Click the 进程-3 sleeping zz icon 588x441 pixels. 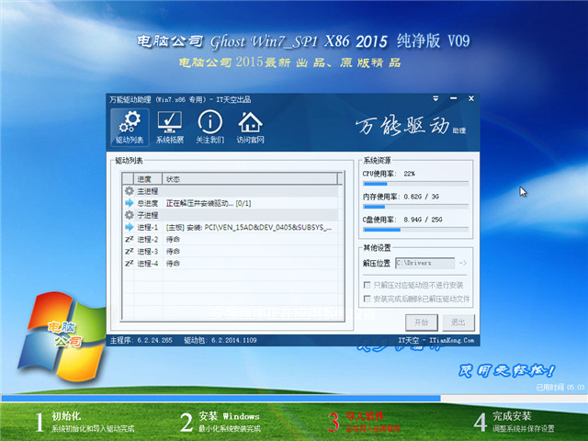[130, 251]
